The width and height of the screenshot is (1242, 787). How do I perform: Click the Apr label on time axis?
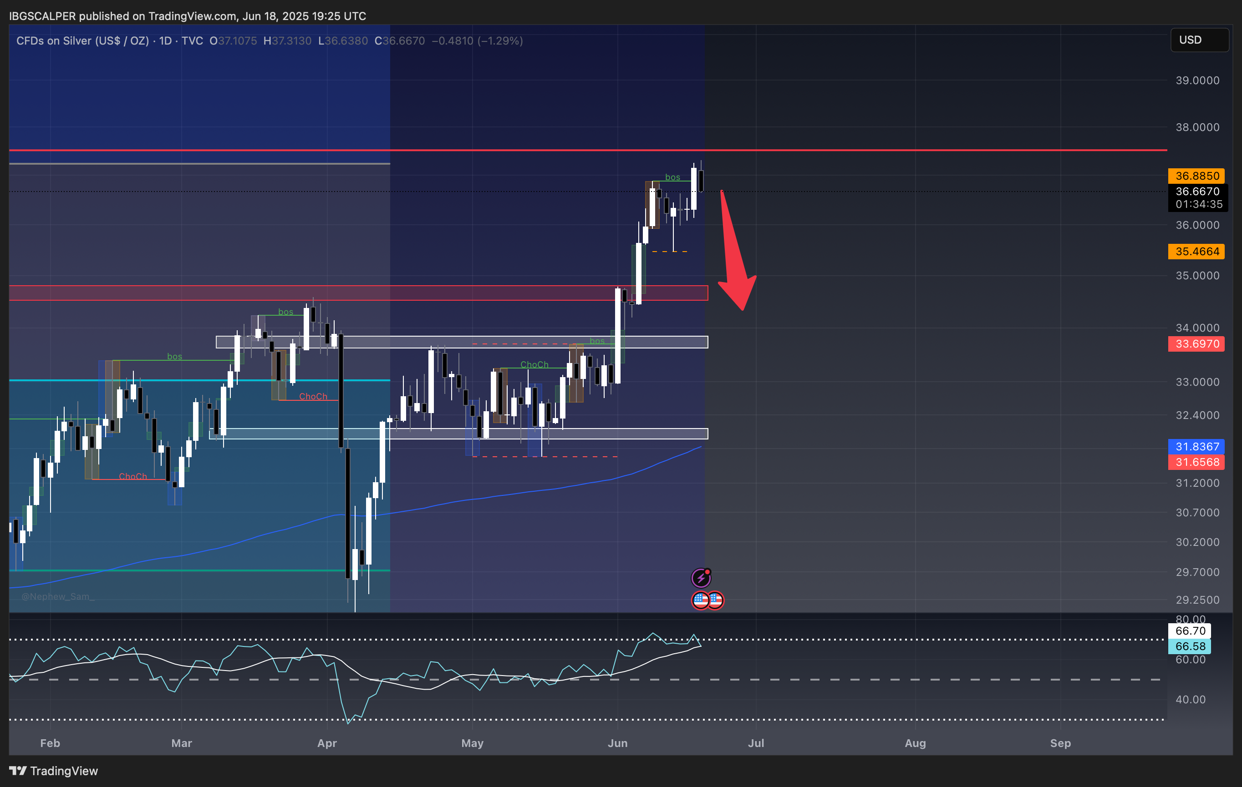coord(327,743)
